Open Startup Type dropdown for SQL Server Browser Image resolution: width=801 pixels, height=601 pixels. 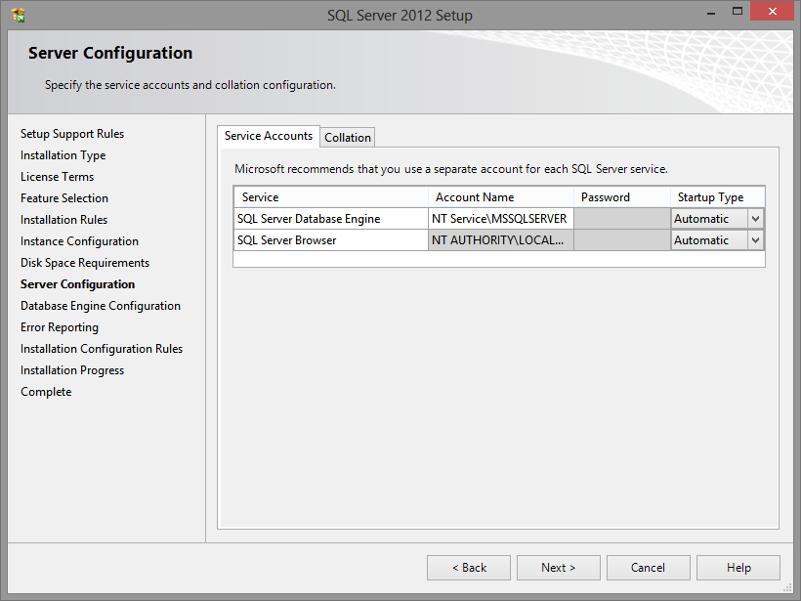(755, 240)
